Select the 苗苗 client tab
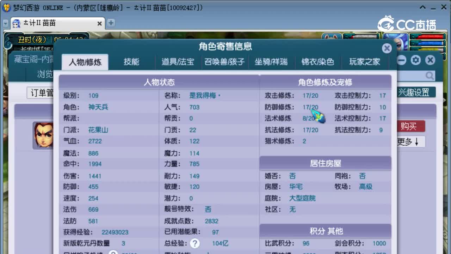Screen dimensions: 451x254 pos(57,23)
